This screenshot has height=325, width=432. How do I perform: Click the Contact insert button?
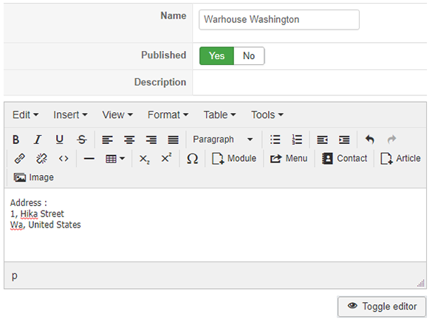344,159
